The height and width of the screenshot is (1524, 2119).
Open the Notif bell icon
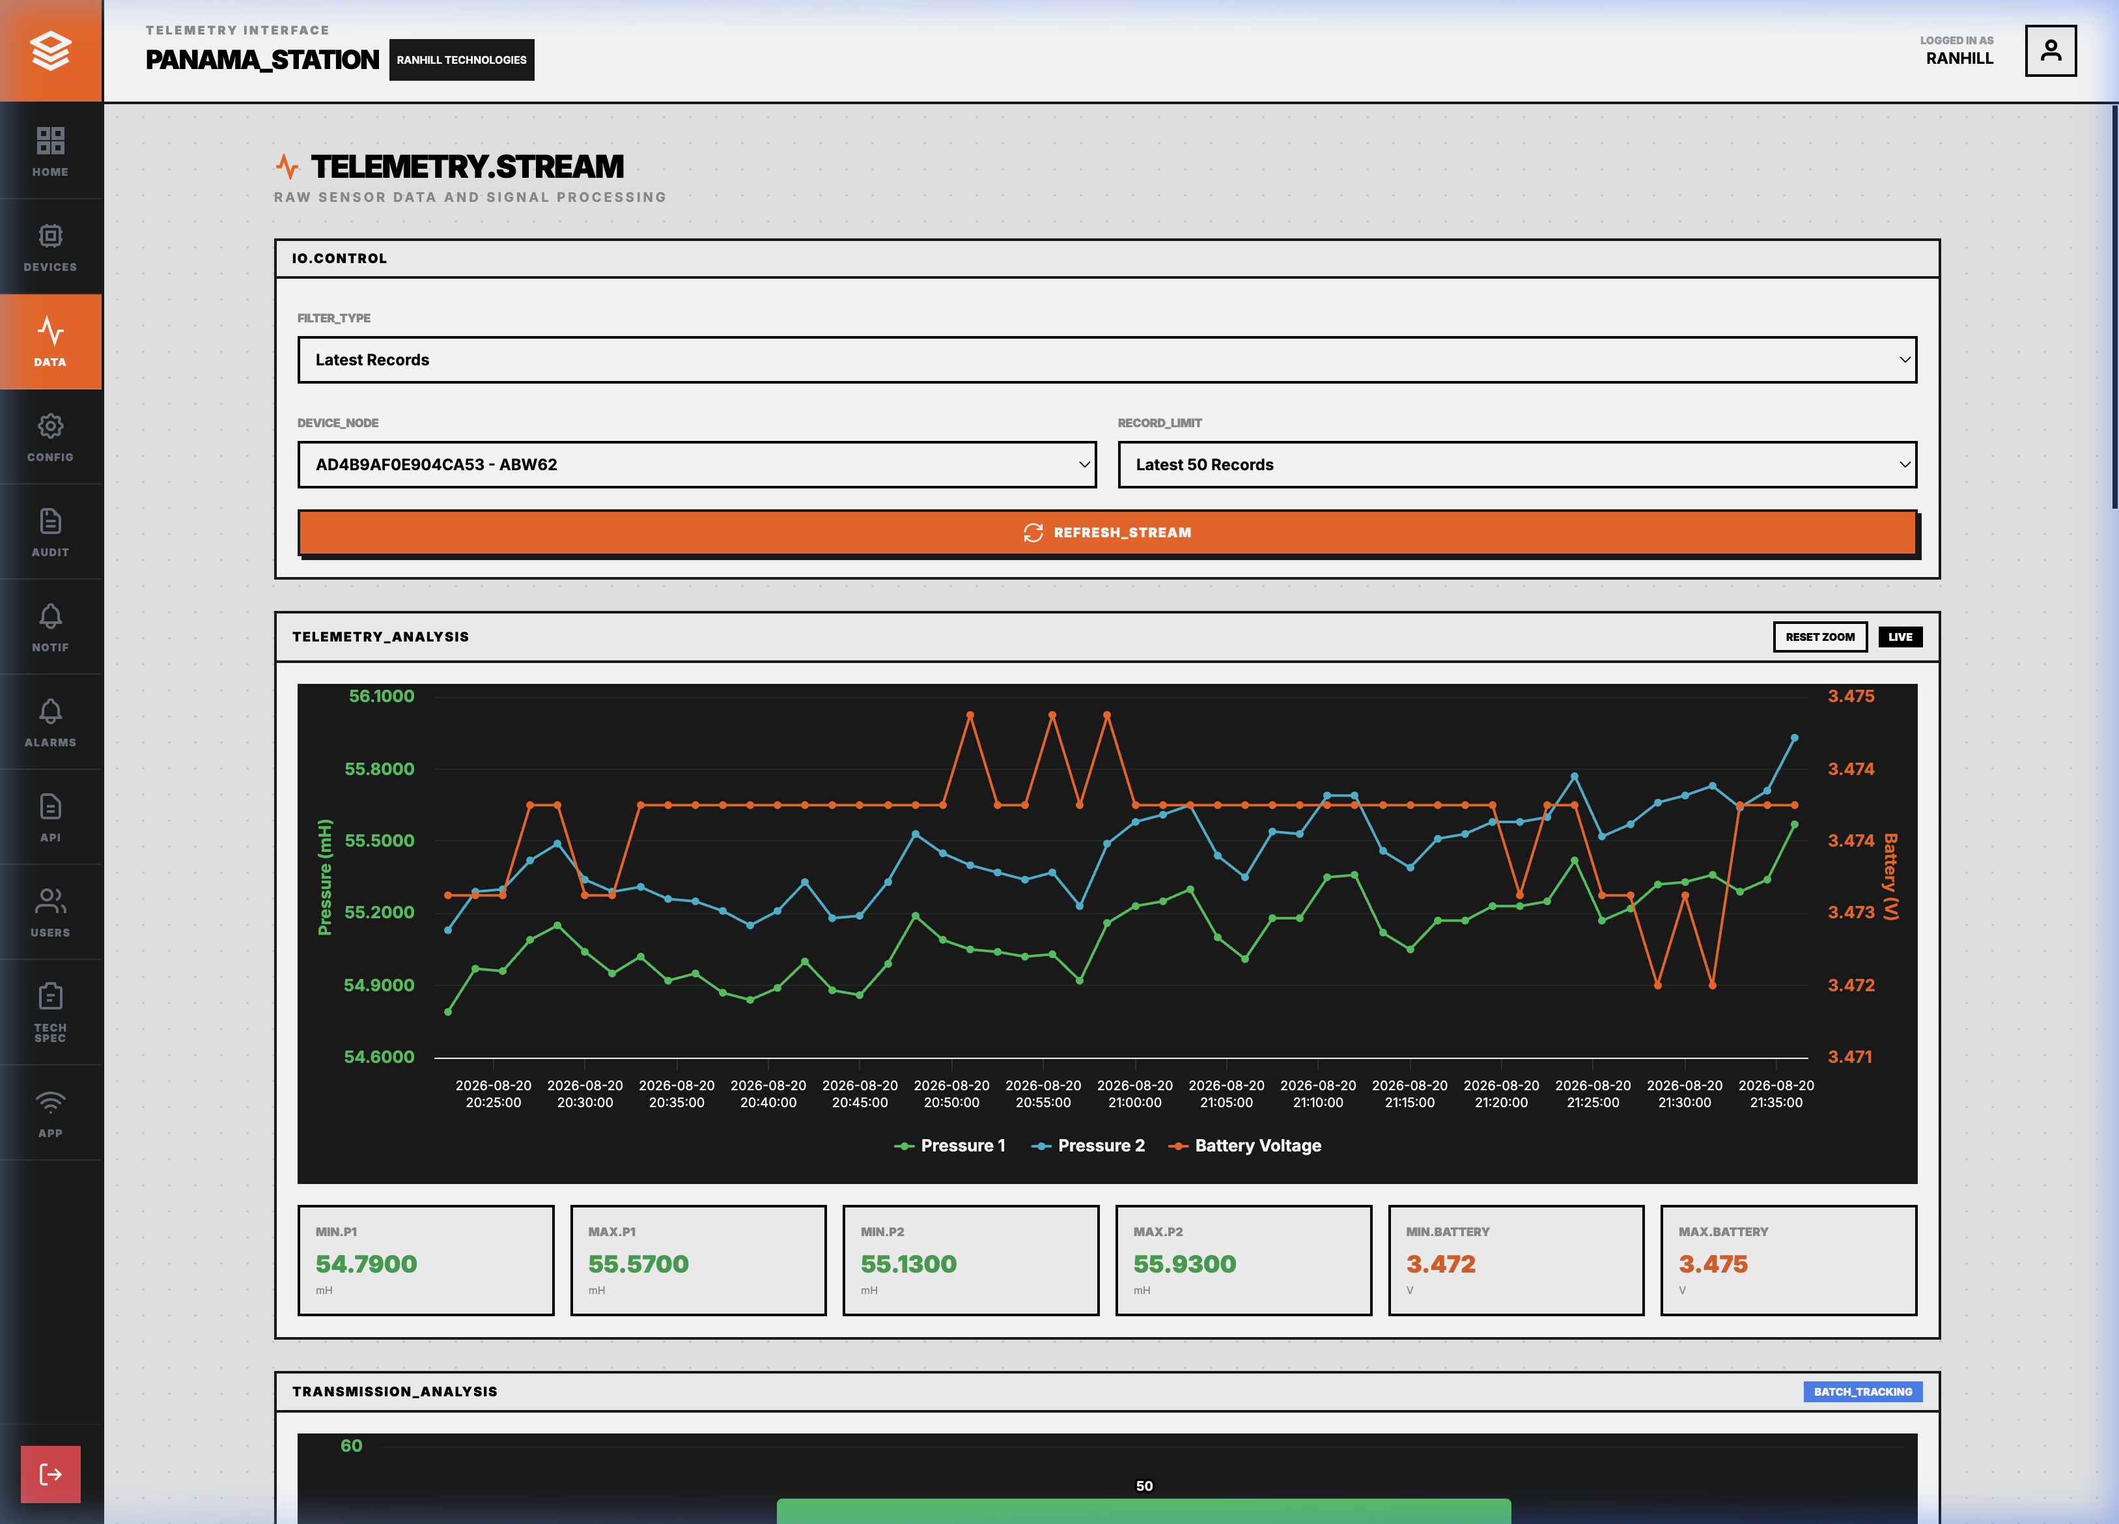(50, 615)
